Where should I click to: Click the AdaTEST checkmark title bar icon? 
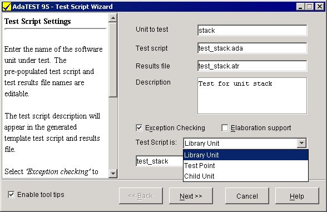click(7, 7)
